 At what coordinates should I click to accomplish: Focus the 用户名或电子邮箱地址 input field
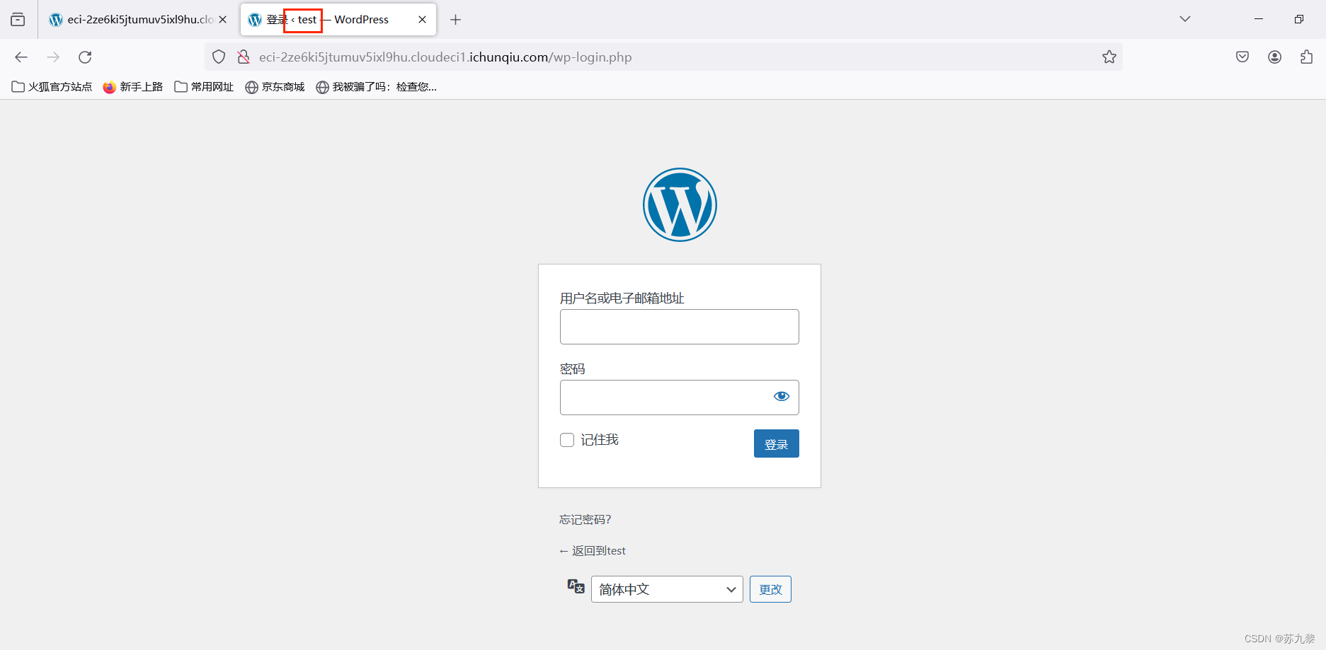(680, 327)
